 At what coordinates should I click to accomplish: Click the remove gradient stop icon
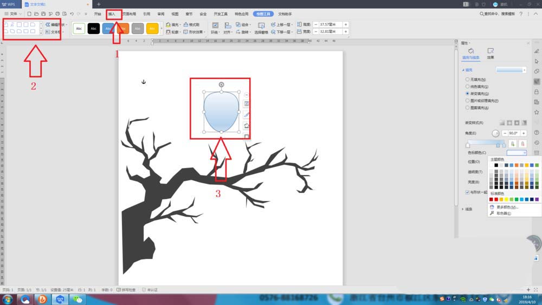click(522, 144)
